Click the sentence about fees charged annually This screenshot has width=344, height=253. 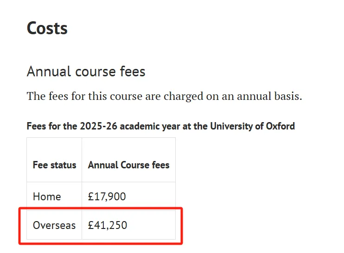[x=164, y=97]
